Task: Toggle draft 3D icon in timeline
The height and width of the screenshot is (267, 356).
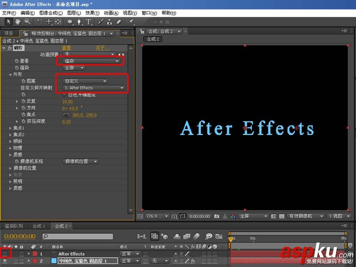Action: pyautogui.click(x=164, y=236)
